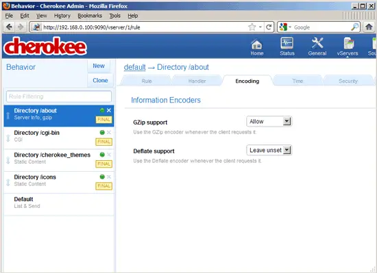
Task: Switch to the Rule tab
Action: coord(147,81)
